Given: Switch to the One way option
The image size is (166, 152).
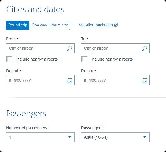Looking at the screenshot, I should (39, 25).
